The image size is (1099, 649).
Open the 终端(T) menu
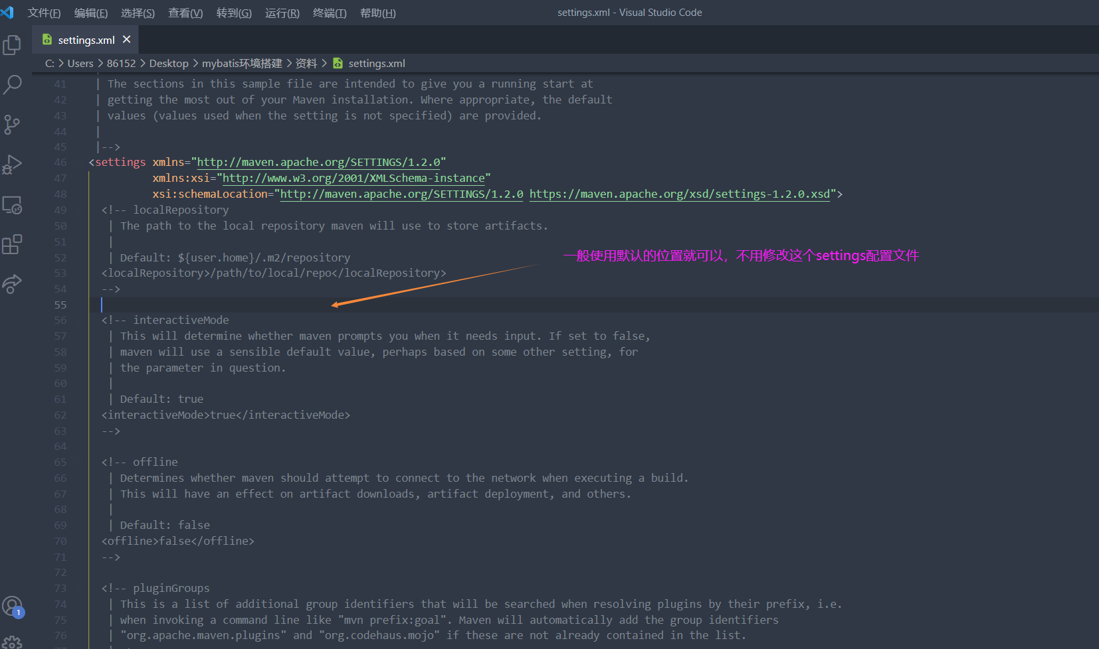(330, 13)
